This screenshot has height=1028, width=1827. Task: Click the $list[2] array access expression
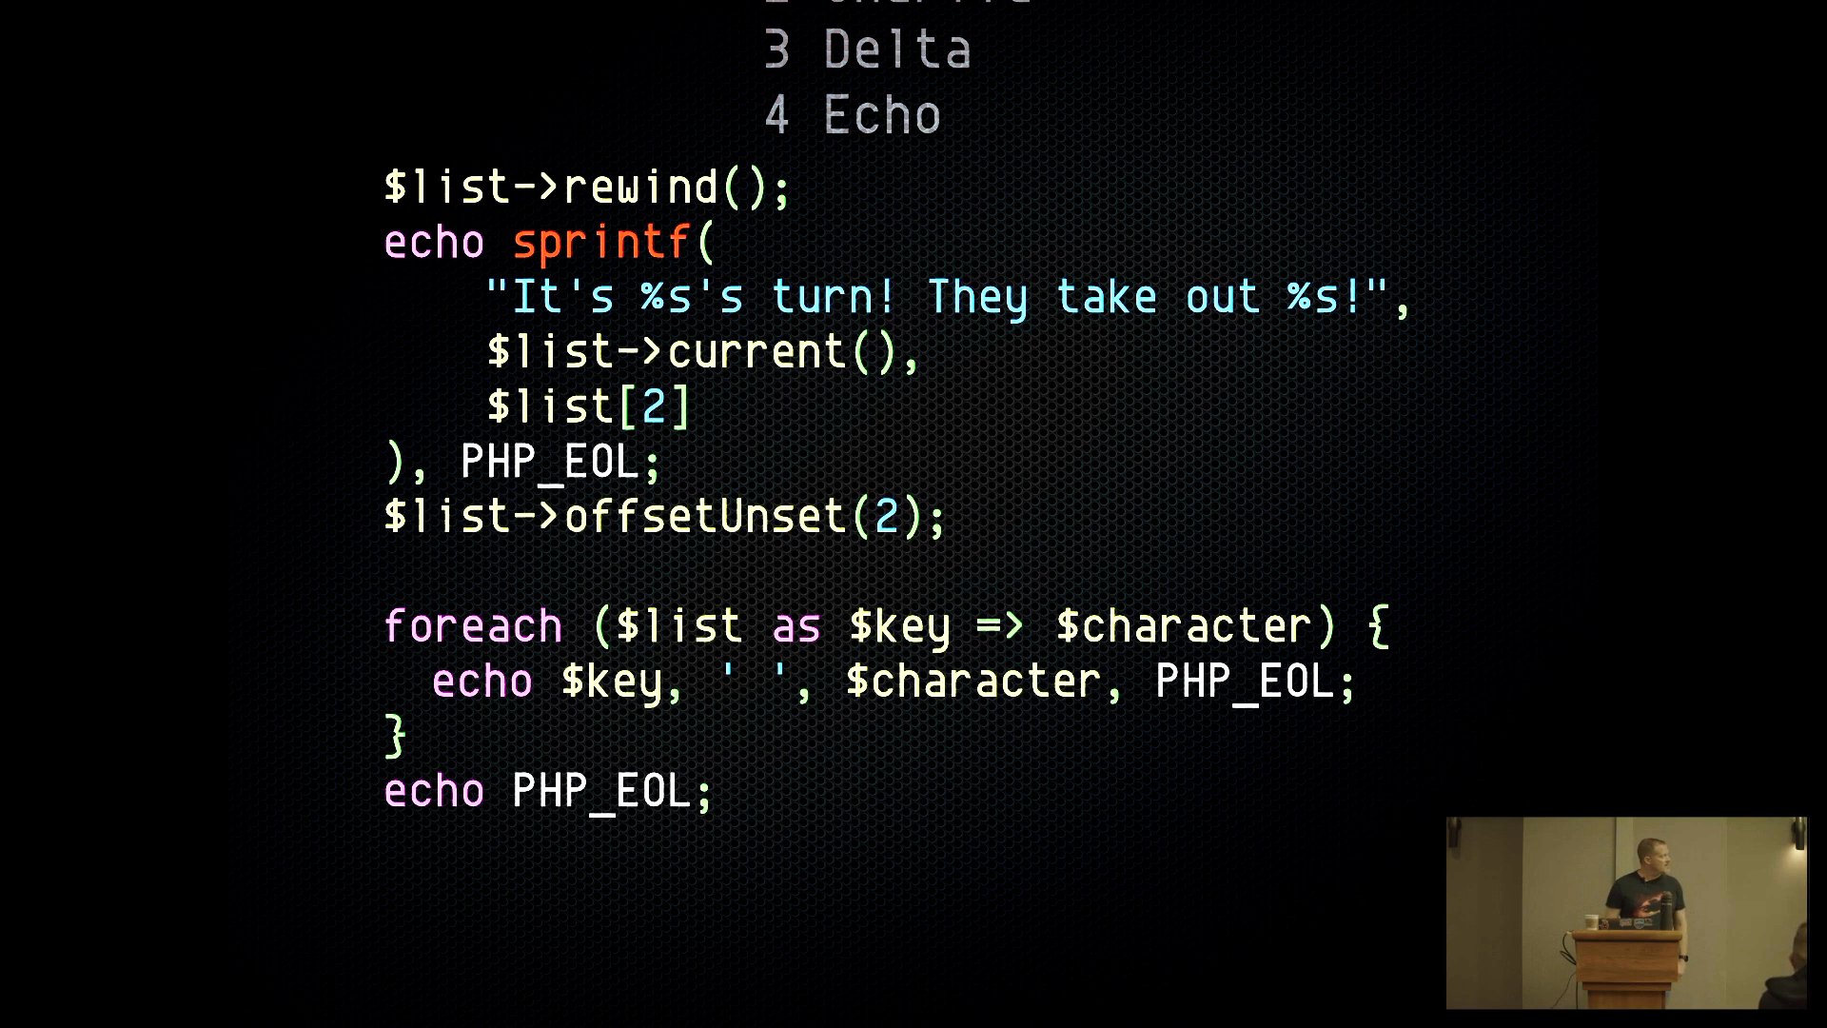pos(586,405)
